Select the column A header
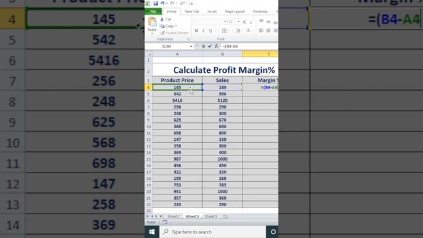Image resolution: width=423 pixels, height=238 pixels. 177,54
